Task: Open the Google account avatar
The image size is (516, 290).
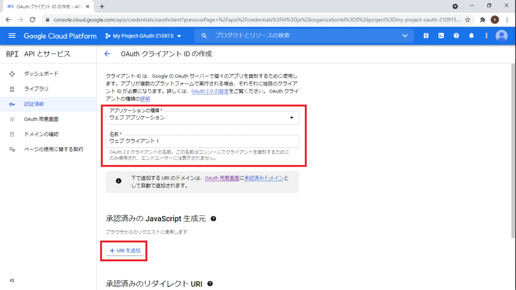Action: [x=502, y=36]
